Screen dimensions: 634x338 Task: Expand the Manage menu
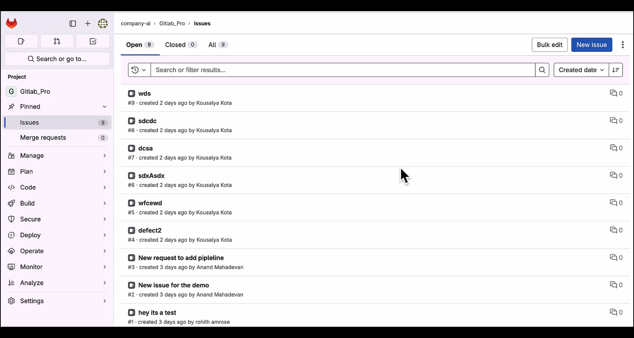[57, 155]
